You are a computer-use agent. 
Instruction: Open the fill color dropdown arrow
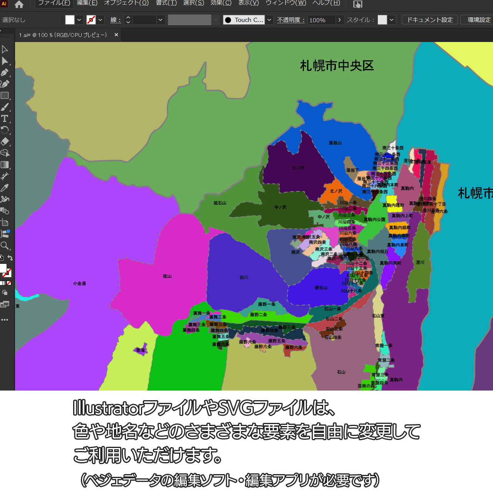click(x=79, y=20)
